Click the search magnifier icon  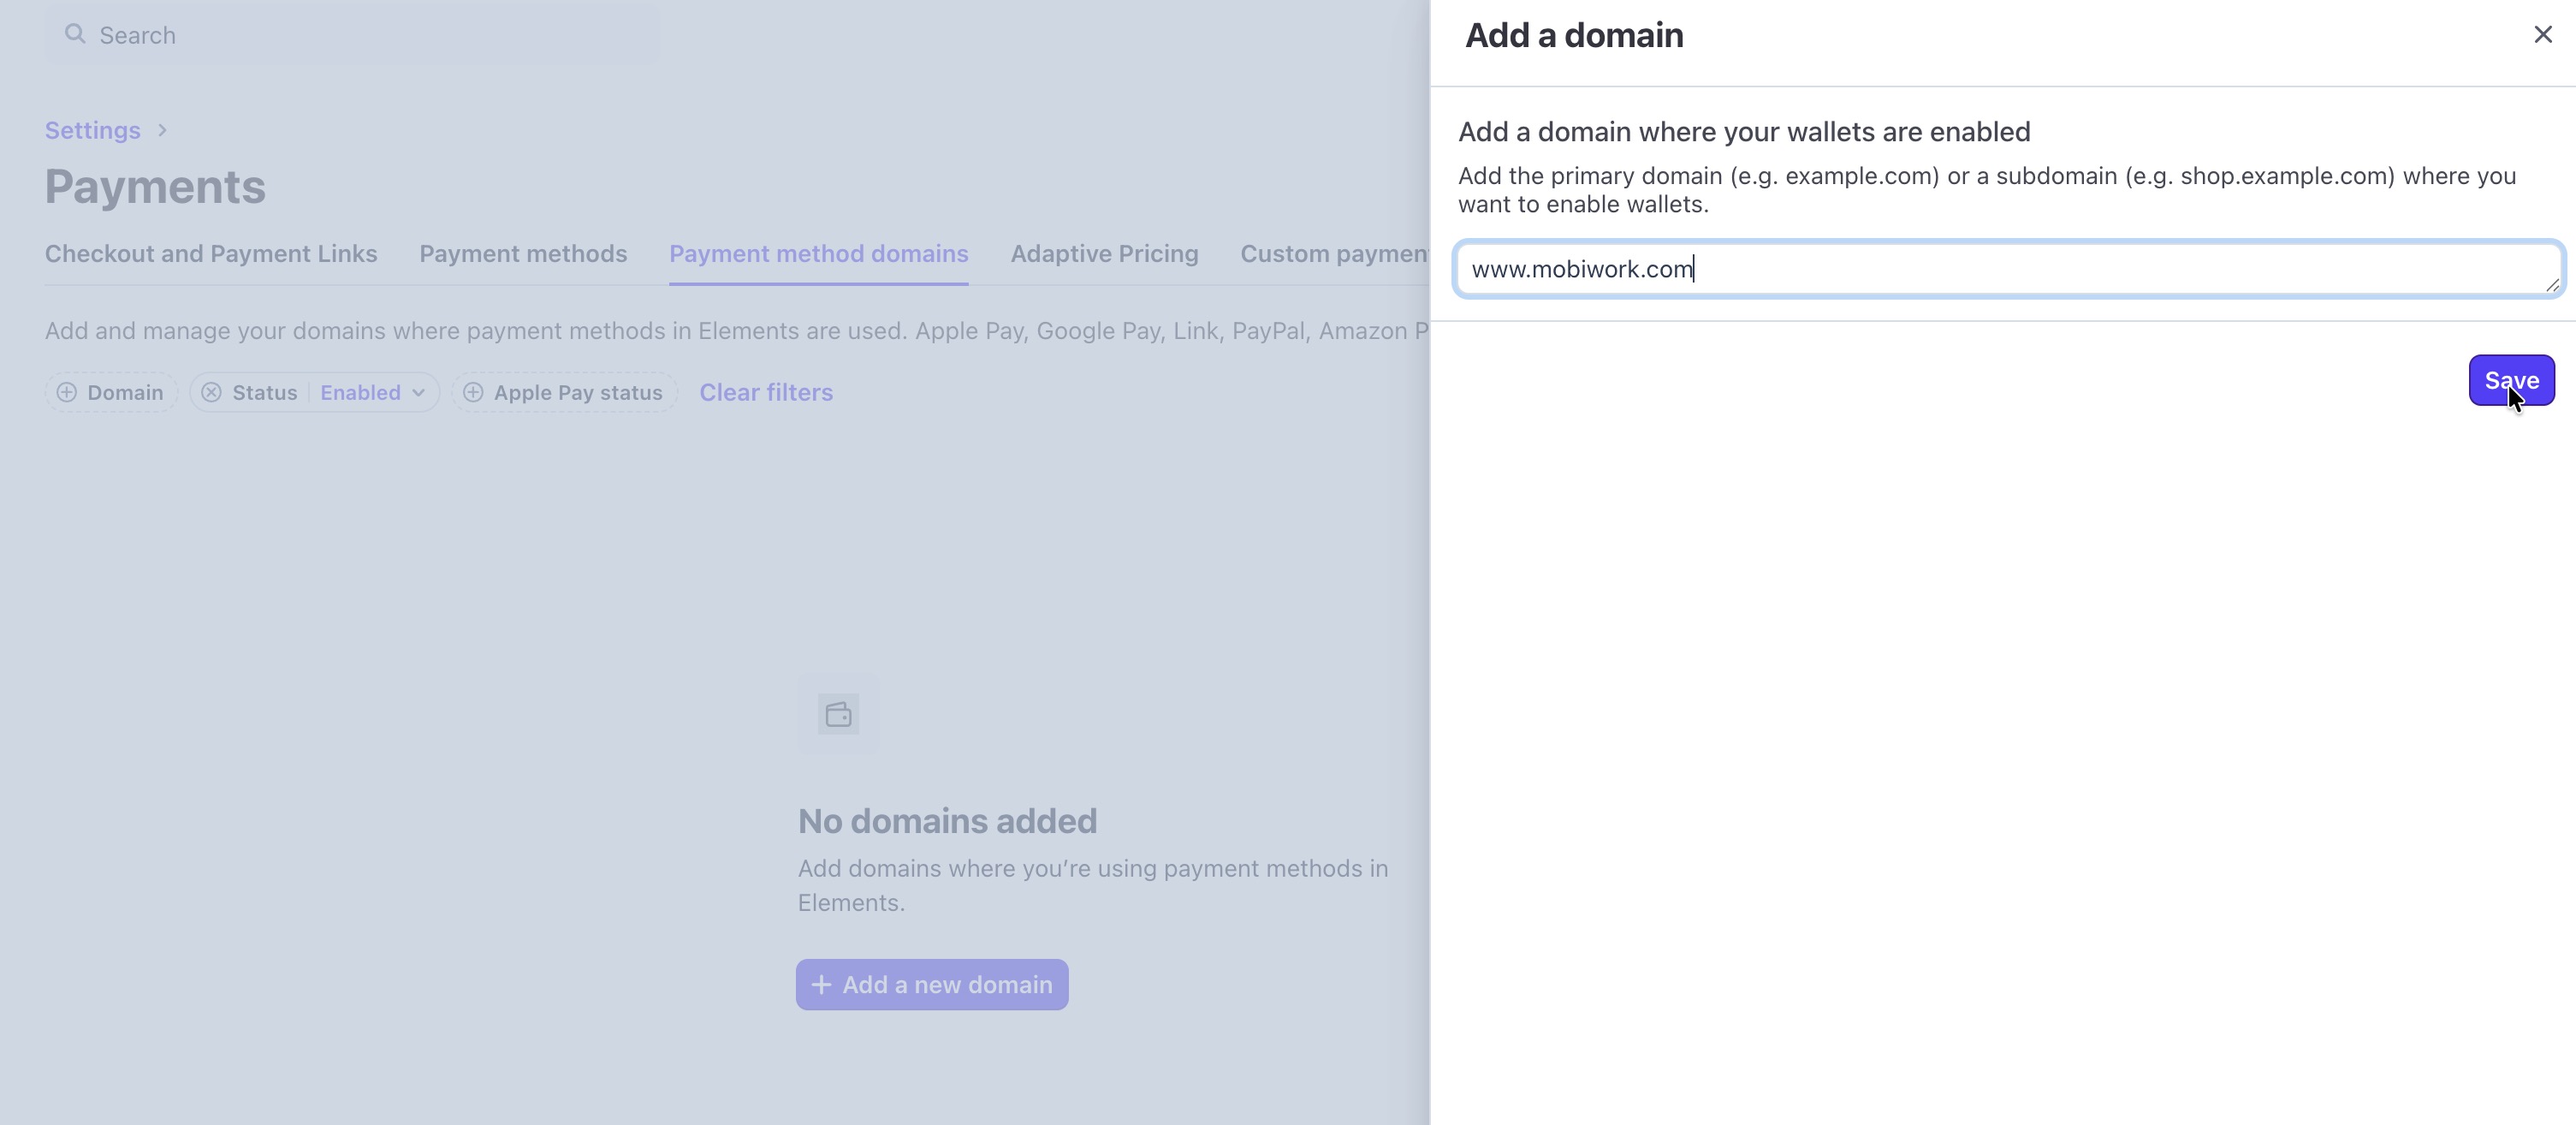click(x=75, y=35)
